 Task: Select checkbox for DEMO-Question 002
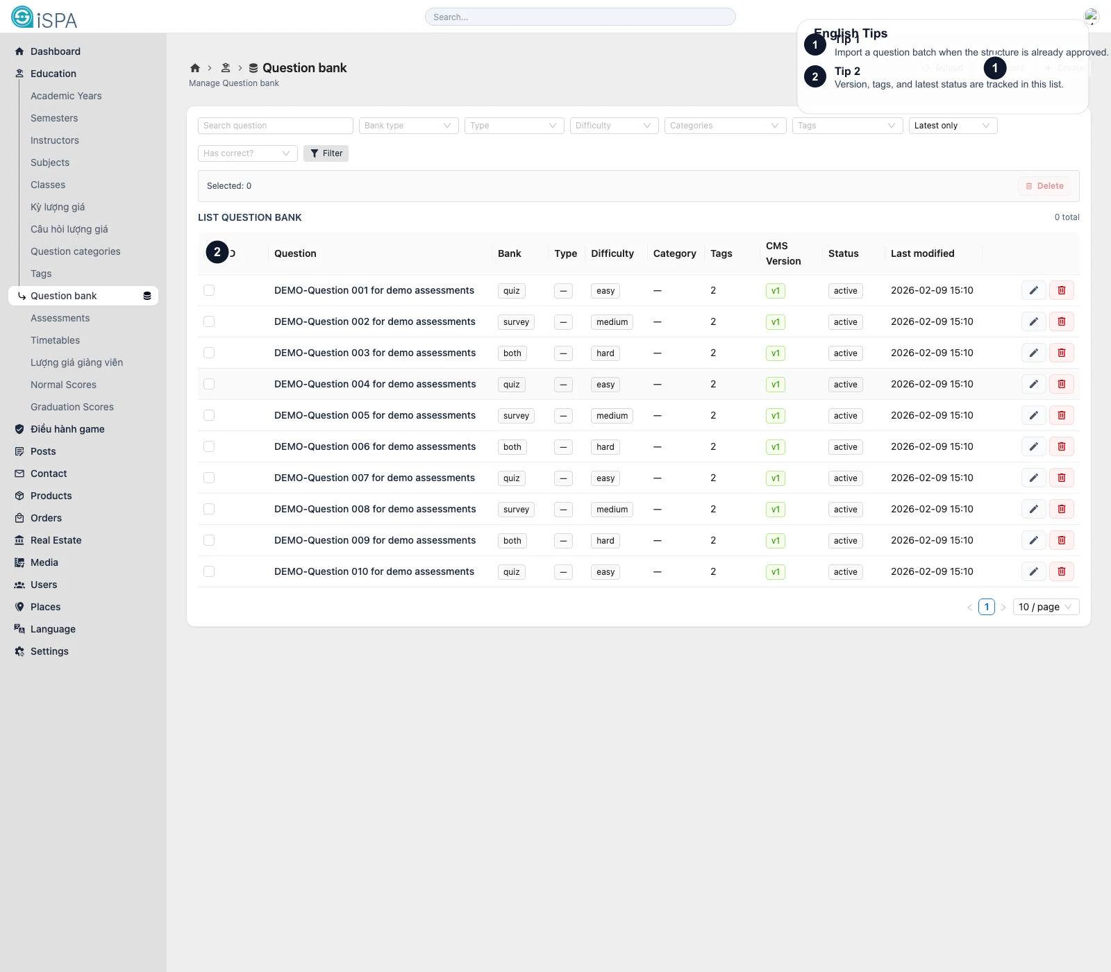click(209, 321)
